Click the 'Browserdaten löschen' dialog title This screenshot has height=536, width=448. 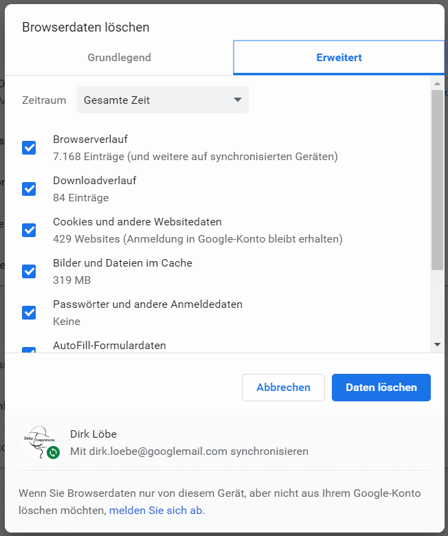pos(86,27)
